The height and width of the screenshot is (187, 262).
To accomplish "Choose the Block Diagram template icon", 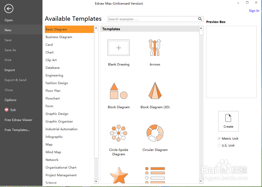I will pos(119,91).
